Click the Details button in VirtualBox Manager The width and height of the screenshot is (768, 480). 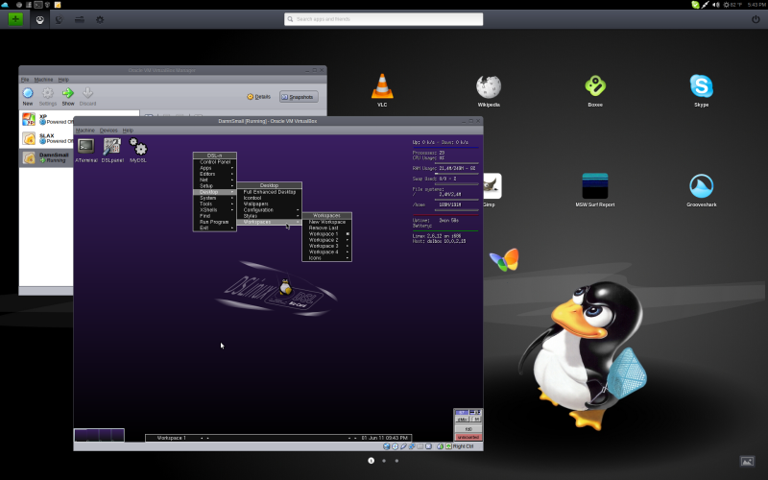coord(258,97)
